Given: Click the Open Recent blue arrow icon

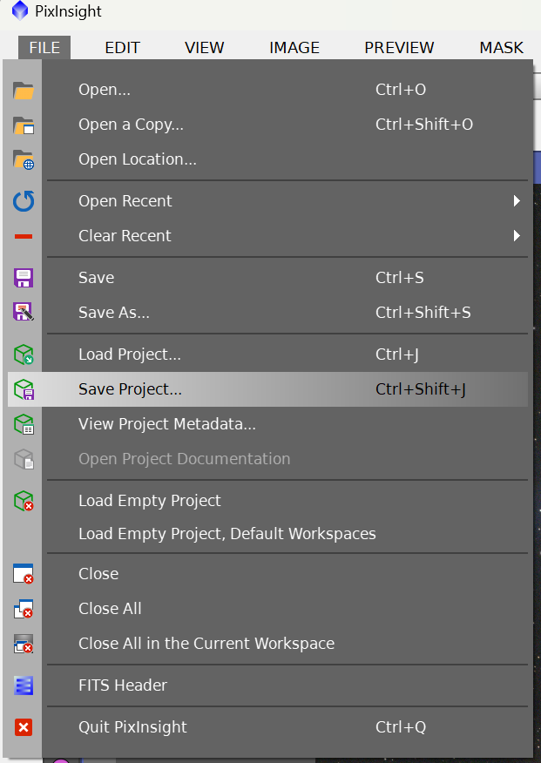Looking at the screenshot, I should [x=24, y=201].
